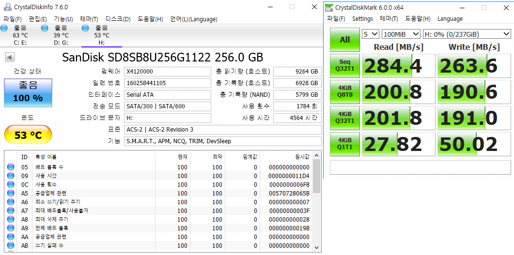Image resolution: width=514 pixels, height=255 pixels.
Task: Click raw value 0000000011D4 in the table
Action: pyautogui.click(x=289, y=176)
